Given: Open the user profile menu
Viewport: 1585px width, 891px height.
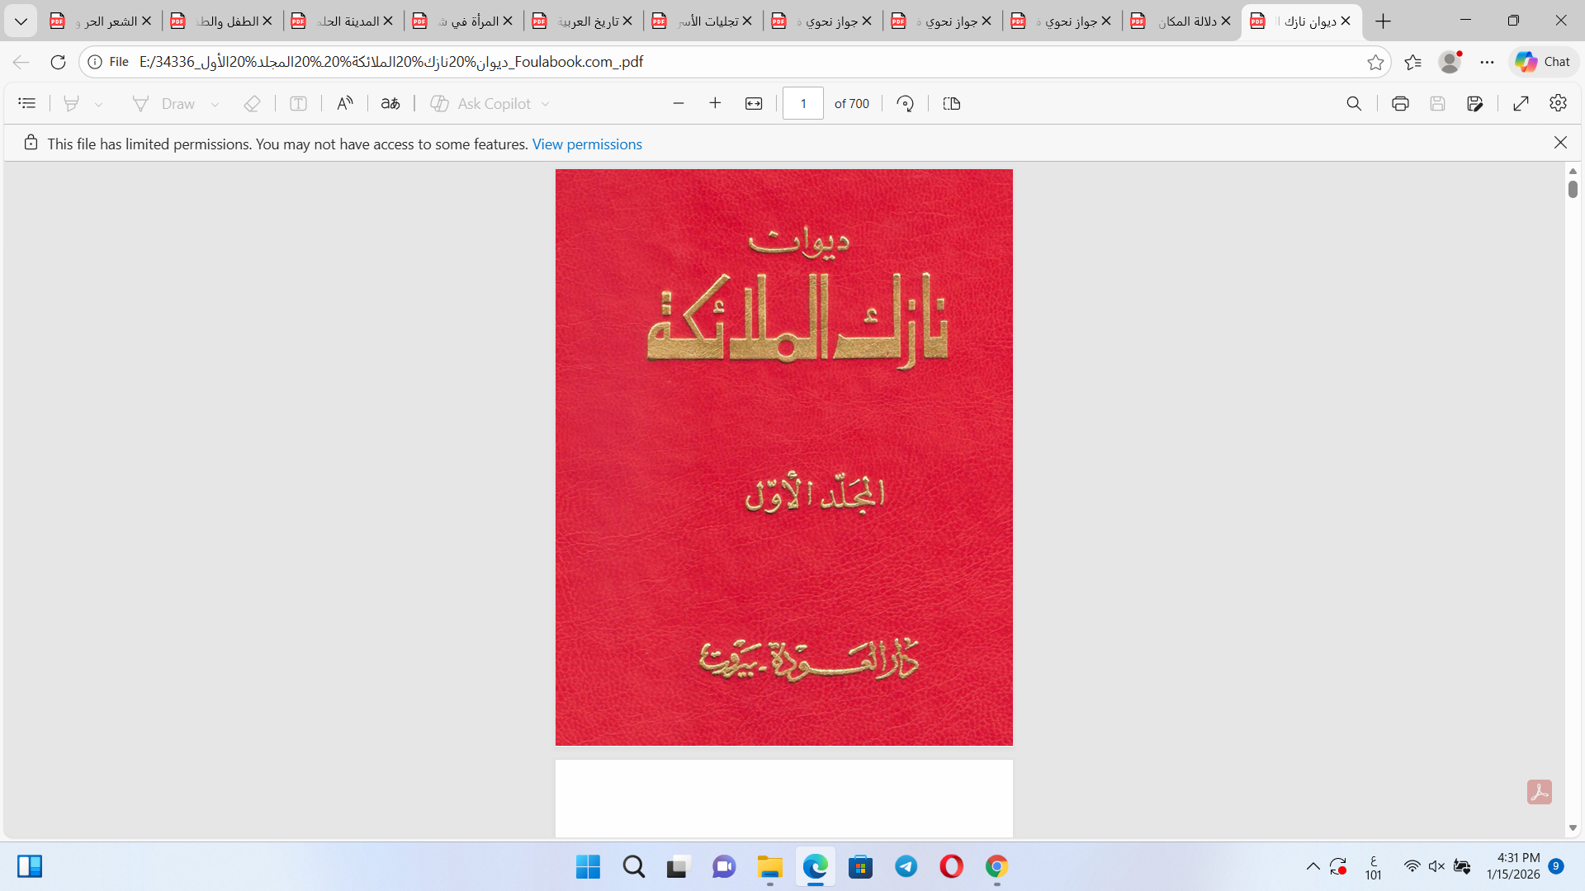Looking at the screenshot, I should (x=1450, y=62).
